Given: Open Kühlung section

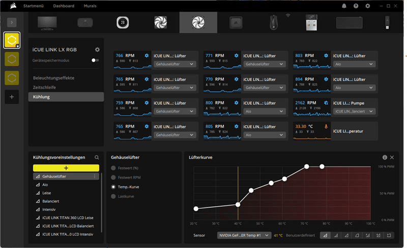Looking at the screenshot, I should pos(66,97).
